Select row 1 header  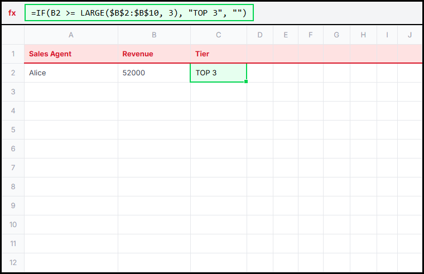click(x=13, y=54)
